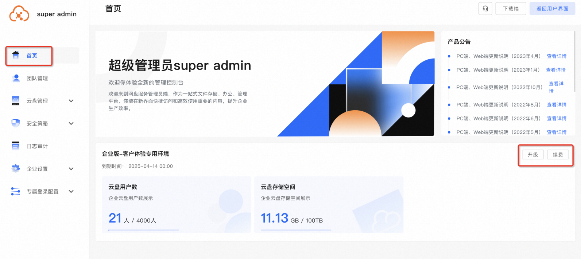Image resolution: width=581 pixels, height=259 pixels.
Task: Click the 专属登录配置 sliders icon
Action: (x=16, y=191)
